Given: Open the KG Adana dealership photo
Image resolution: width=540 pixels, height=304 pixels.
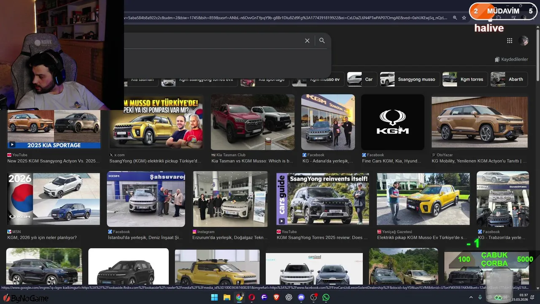Looking at the screenshot, I should pos(328,122).
